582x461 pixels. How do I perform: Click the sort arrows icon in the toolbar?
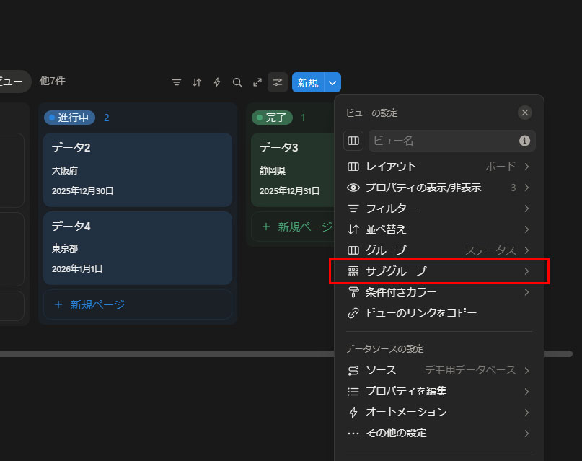pyautogui.click(x=197, y=82)
